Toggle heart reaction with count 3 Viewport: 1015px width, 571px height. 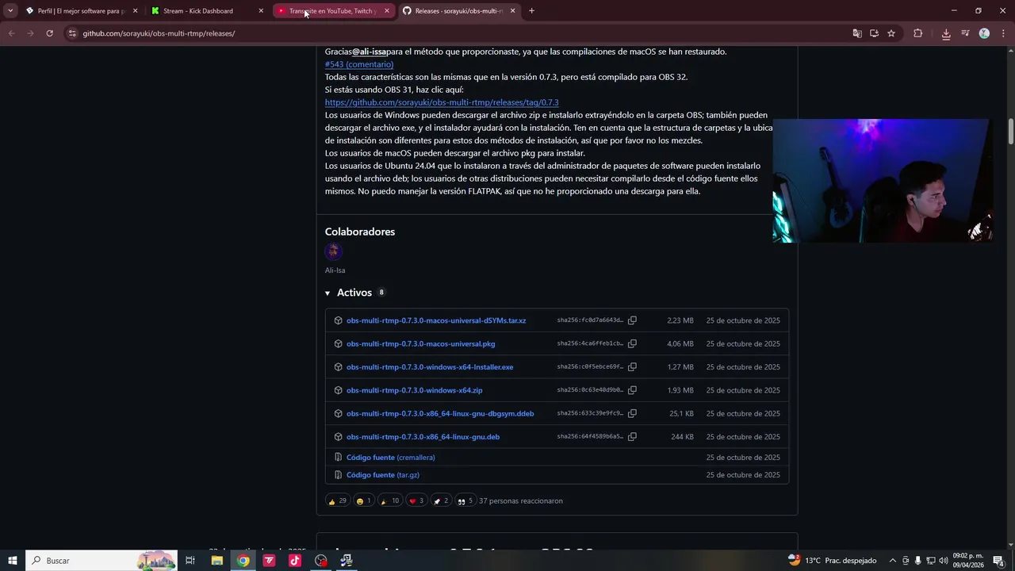click(416, 500)
